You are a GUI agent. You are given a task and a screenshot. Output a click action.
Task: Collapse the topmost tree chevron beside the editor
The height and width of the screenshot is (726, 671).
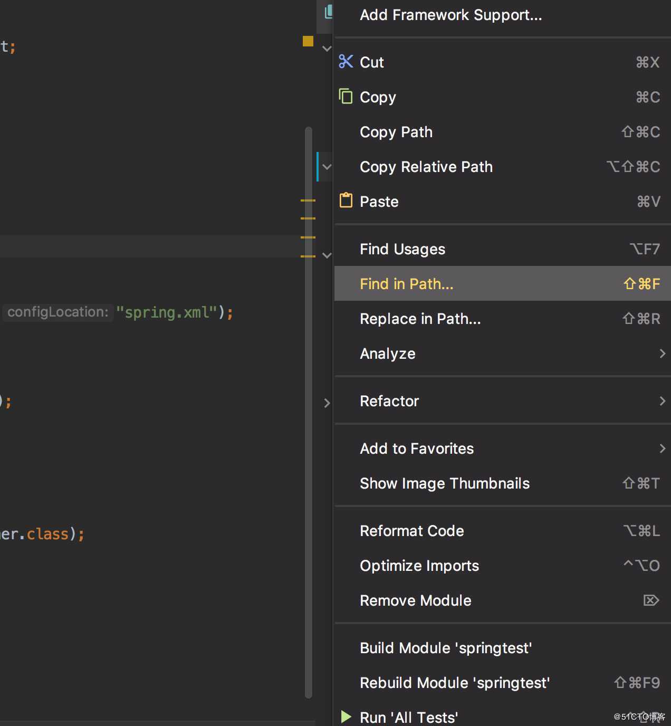pos(327,49)
